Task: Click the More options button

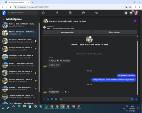Action: point(114,32)
